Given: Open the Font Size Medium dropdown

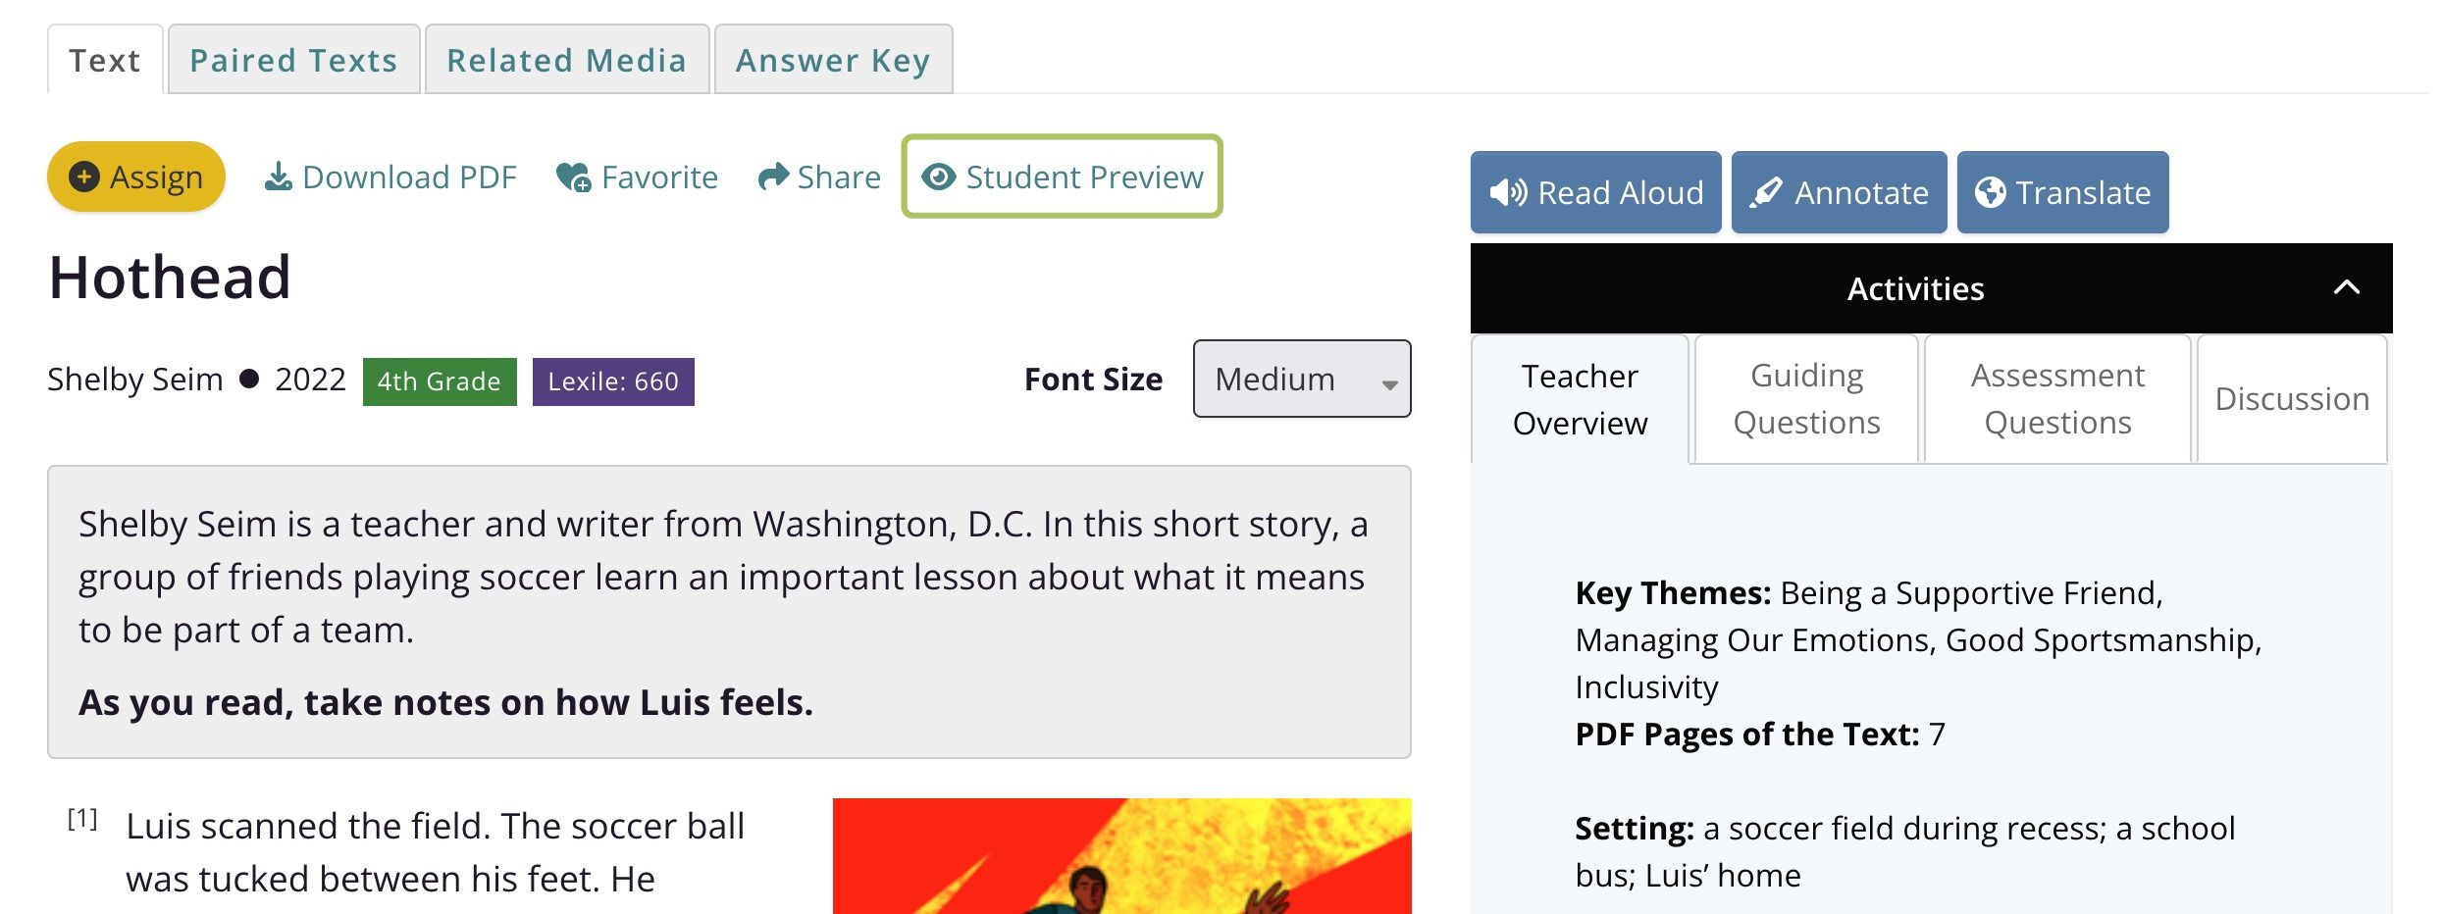Looking at the screenshot, I should [1302, 379].
